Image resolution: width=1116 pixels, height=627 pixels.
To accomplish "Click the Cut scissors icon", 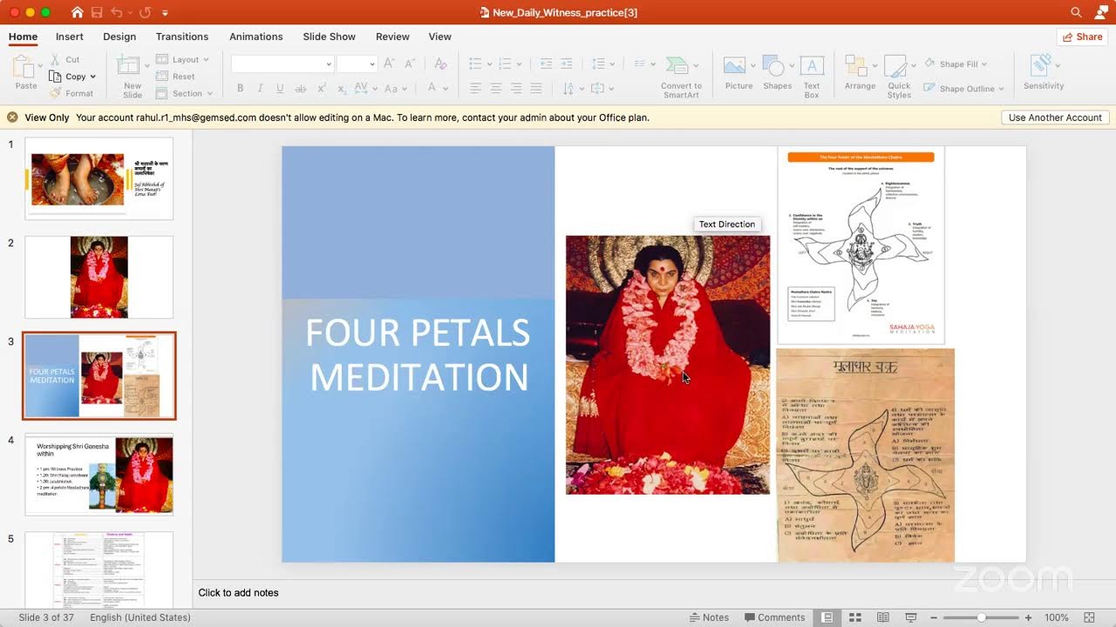I will [56, 59].
